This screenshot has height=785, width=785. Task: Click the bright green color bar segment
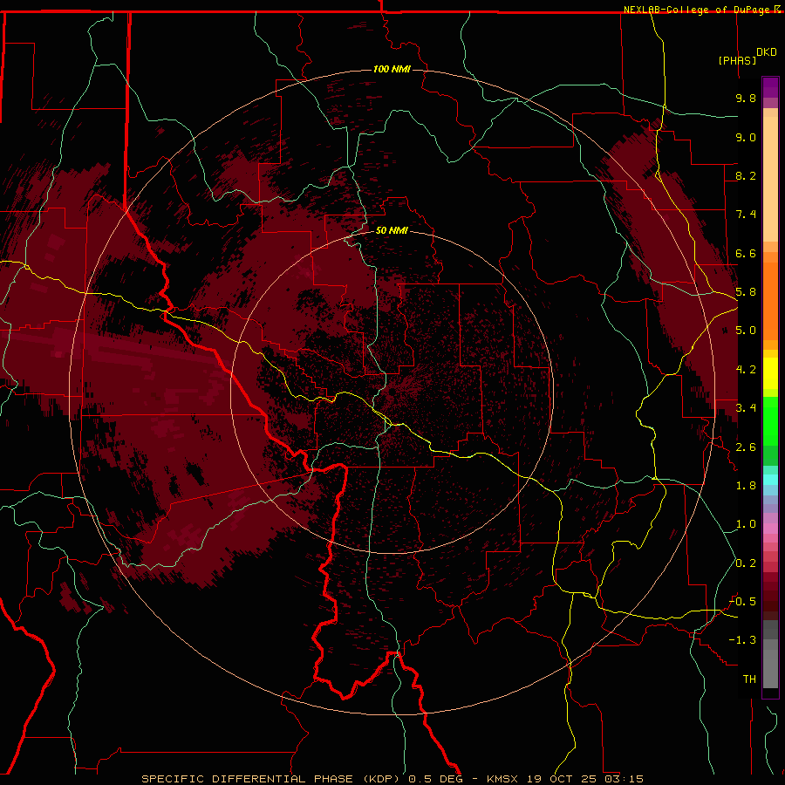(x=770, y=421)
